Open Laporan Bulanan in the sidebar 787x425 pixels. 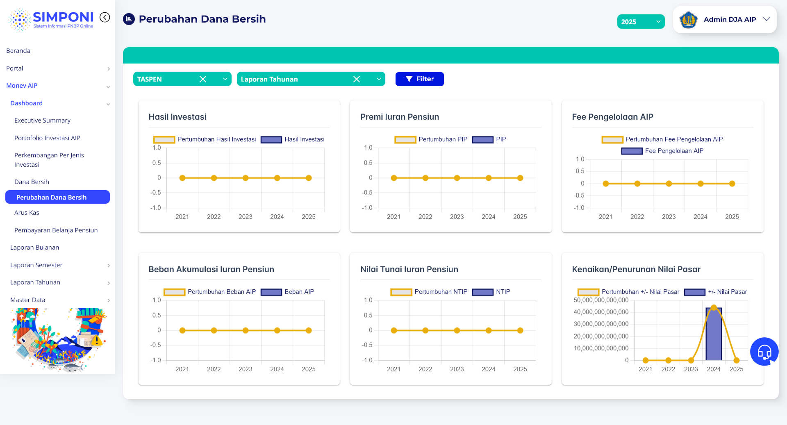[x=35, y=248]
